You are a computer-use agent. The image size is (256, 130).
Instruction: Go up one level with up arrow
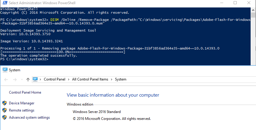(x=28, y=80)
